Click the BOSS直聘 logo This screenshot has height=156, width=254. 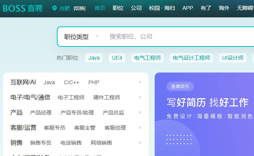pos(23,8)
